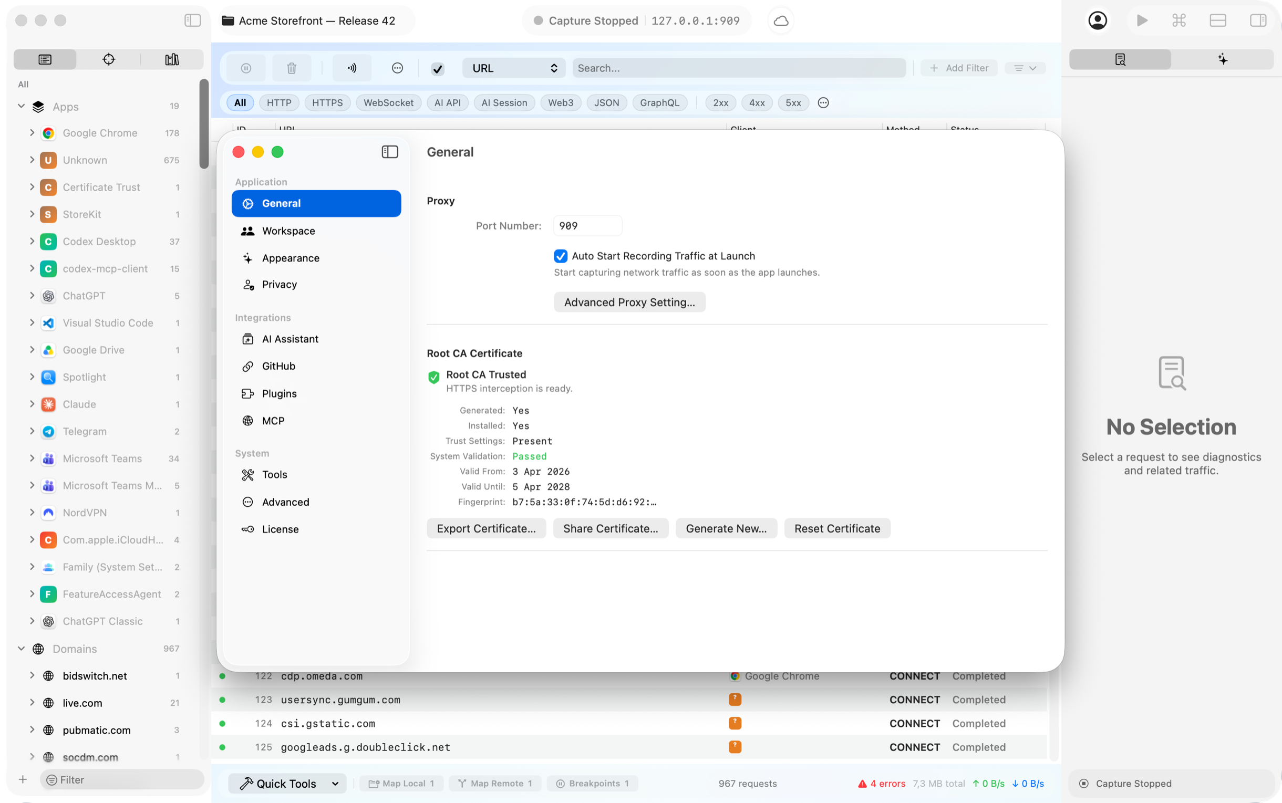This screenshot has height=803, width=1282.
Task: Toggle the right inspector panel icon
Action: 1257,20
